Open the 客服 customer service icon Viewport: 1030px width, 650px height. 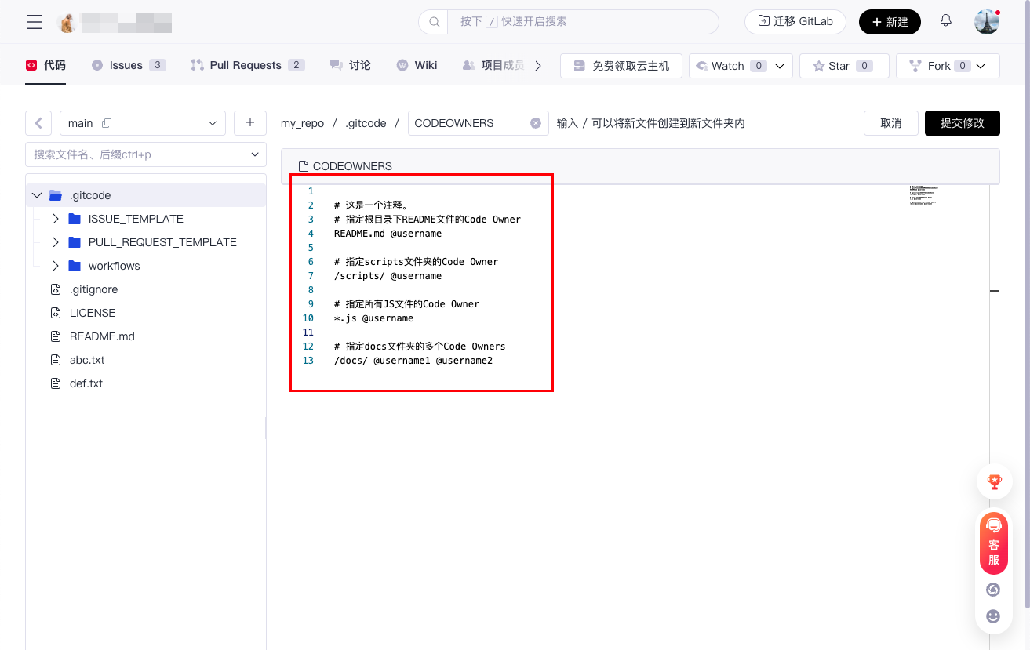click(x=993, y=542)
